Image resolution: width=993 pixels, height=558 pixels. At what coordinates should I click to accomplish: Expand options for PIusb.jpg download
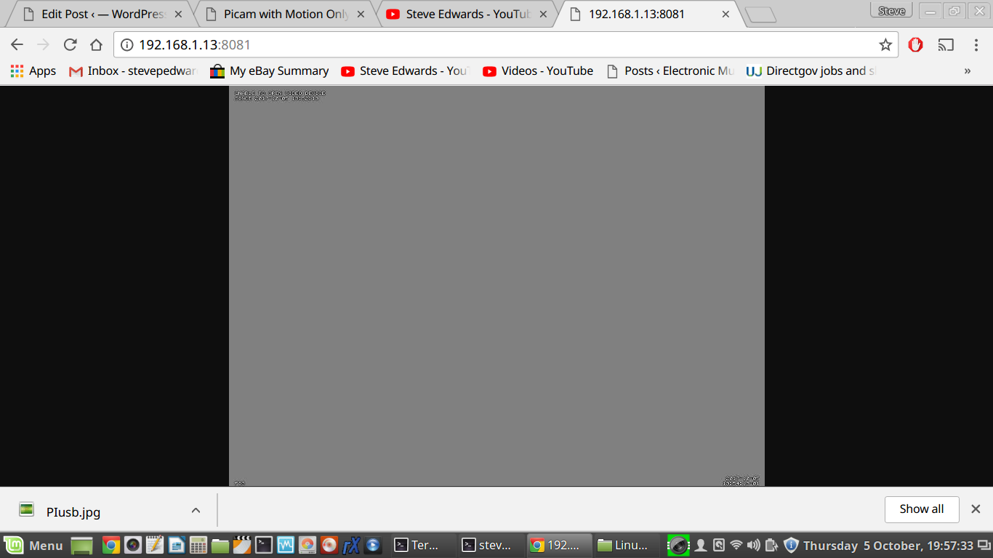click(196, 511)
